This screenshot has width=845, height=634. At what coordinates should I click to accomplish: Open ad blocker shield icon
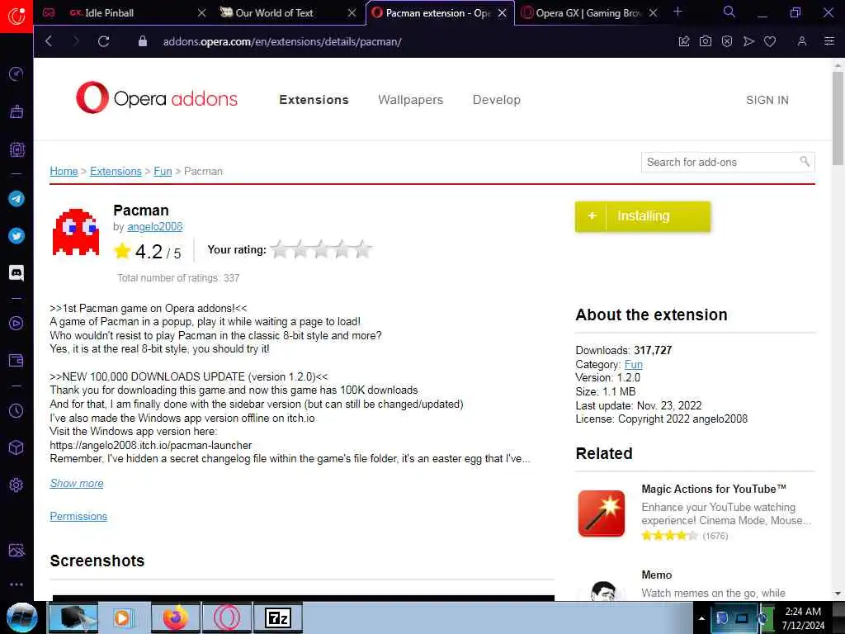[727, 41]
